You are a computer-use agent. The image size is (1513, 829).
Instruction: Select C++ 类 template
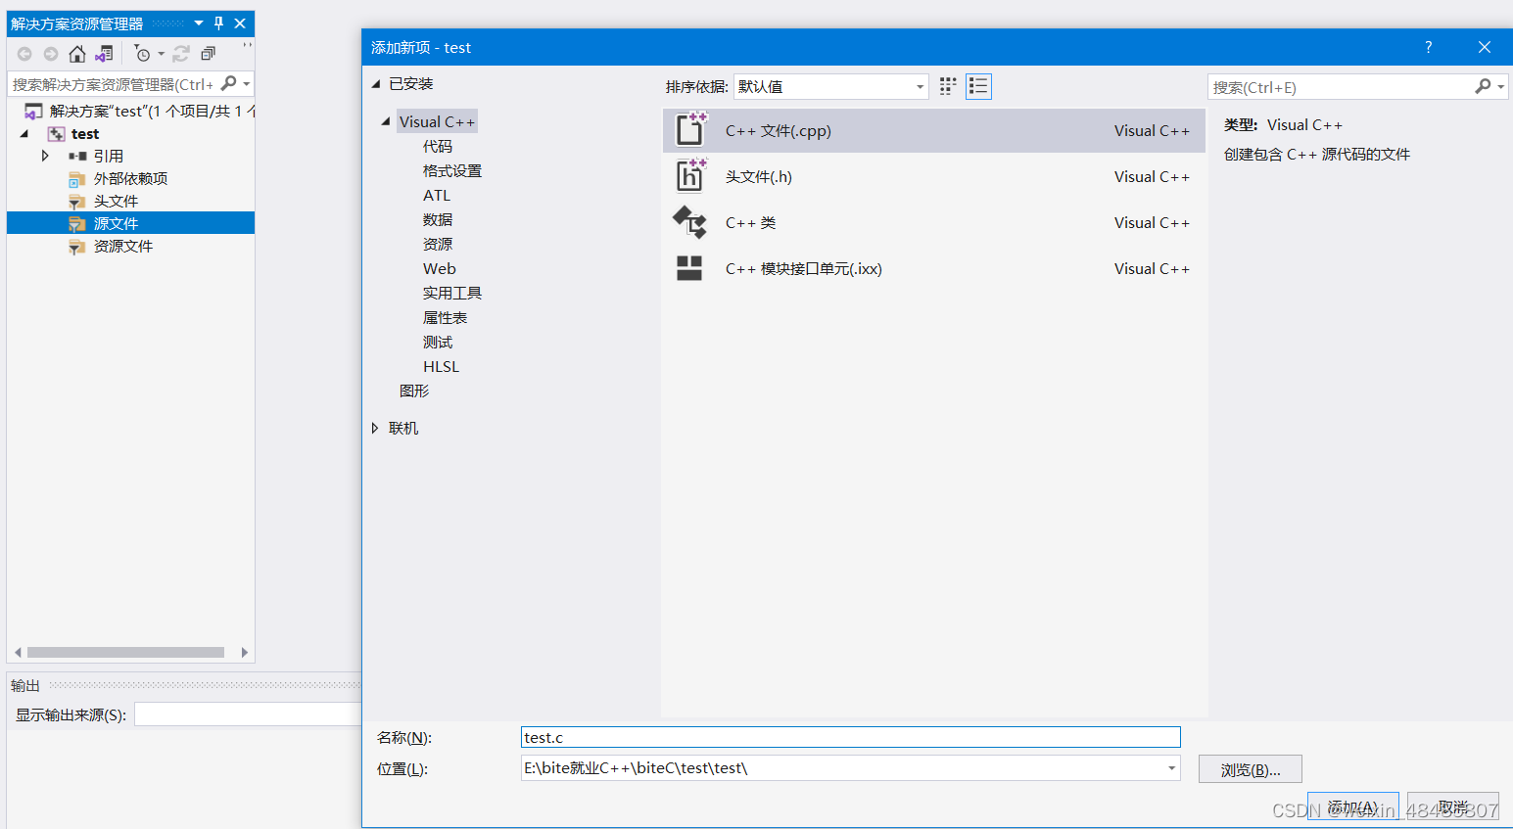933,222
